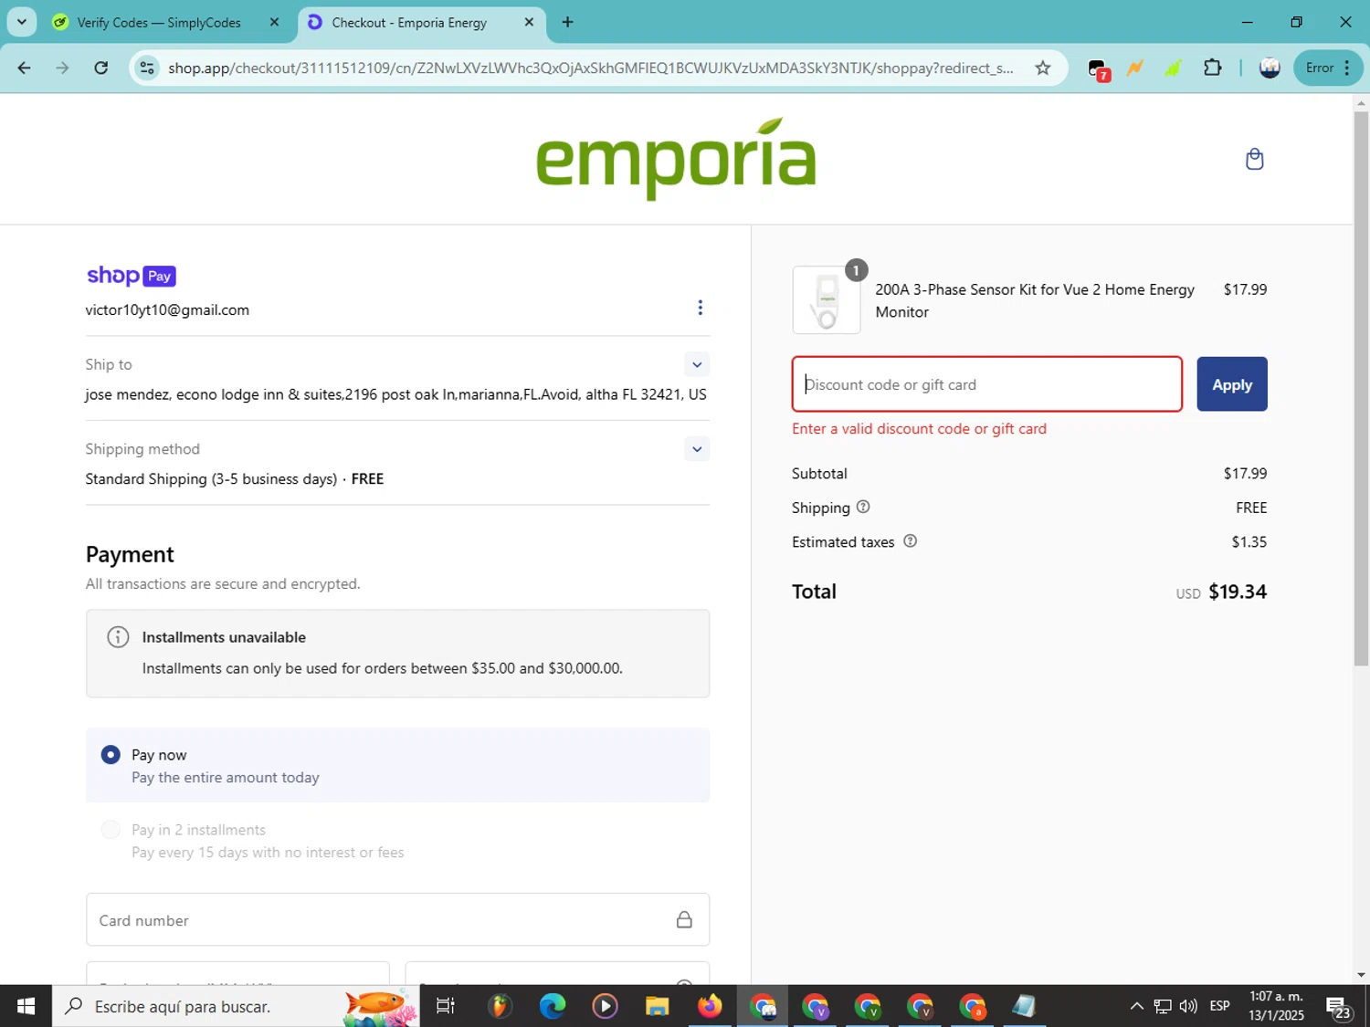Click the Sensor Kit product thumbnail
This screenshot has height=1027, width=1370.
tap(827, 299)
